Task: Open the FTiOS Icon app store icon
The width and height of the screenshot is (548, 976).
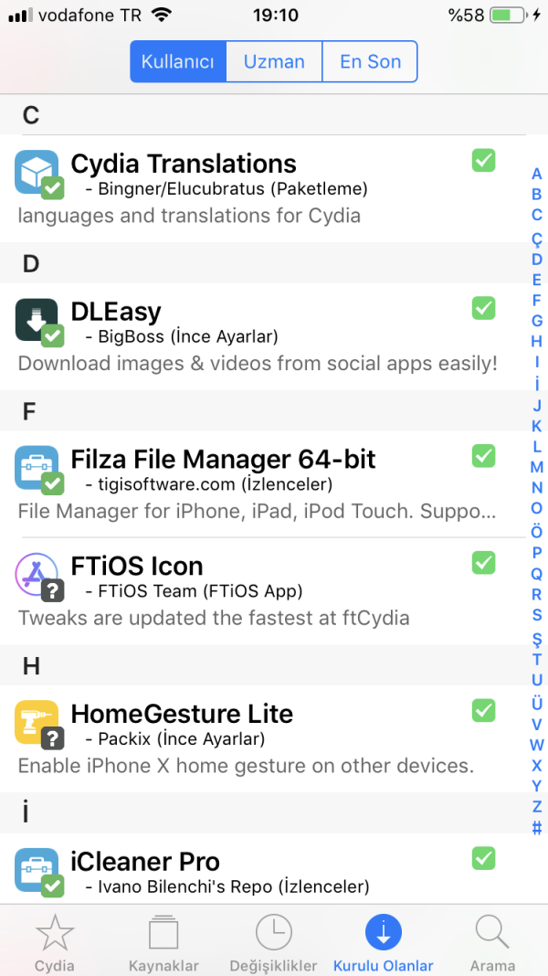Action: click(x=37, y=575)
